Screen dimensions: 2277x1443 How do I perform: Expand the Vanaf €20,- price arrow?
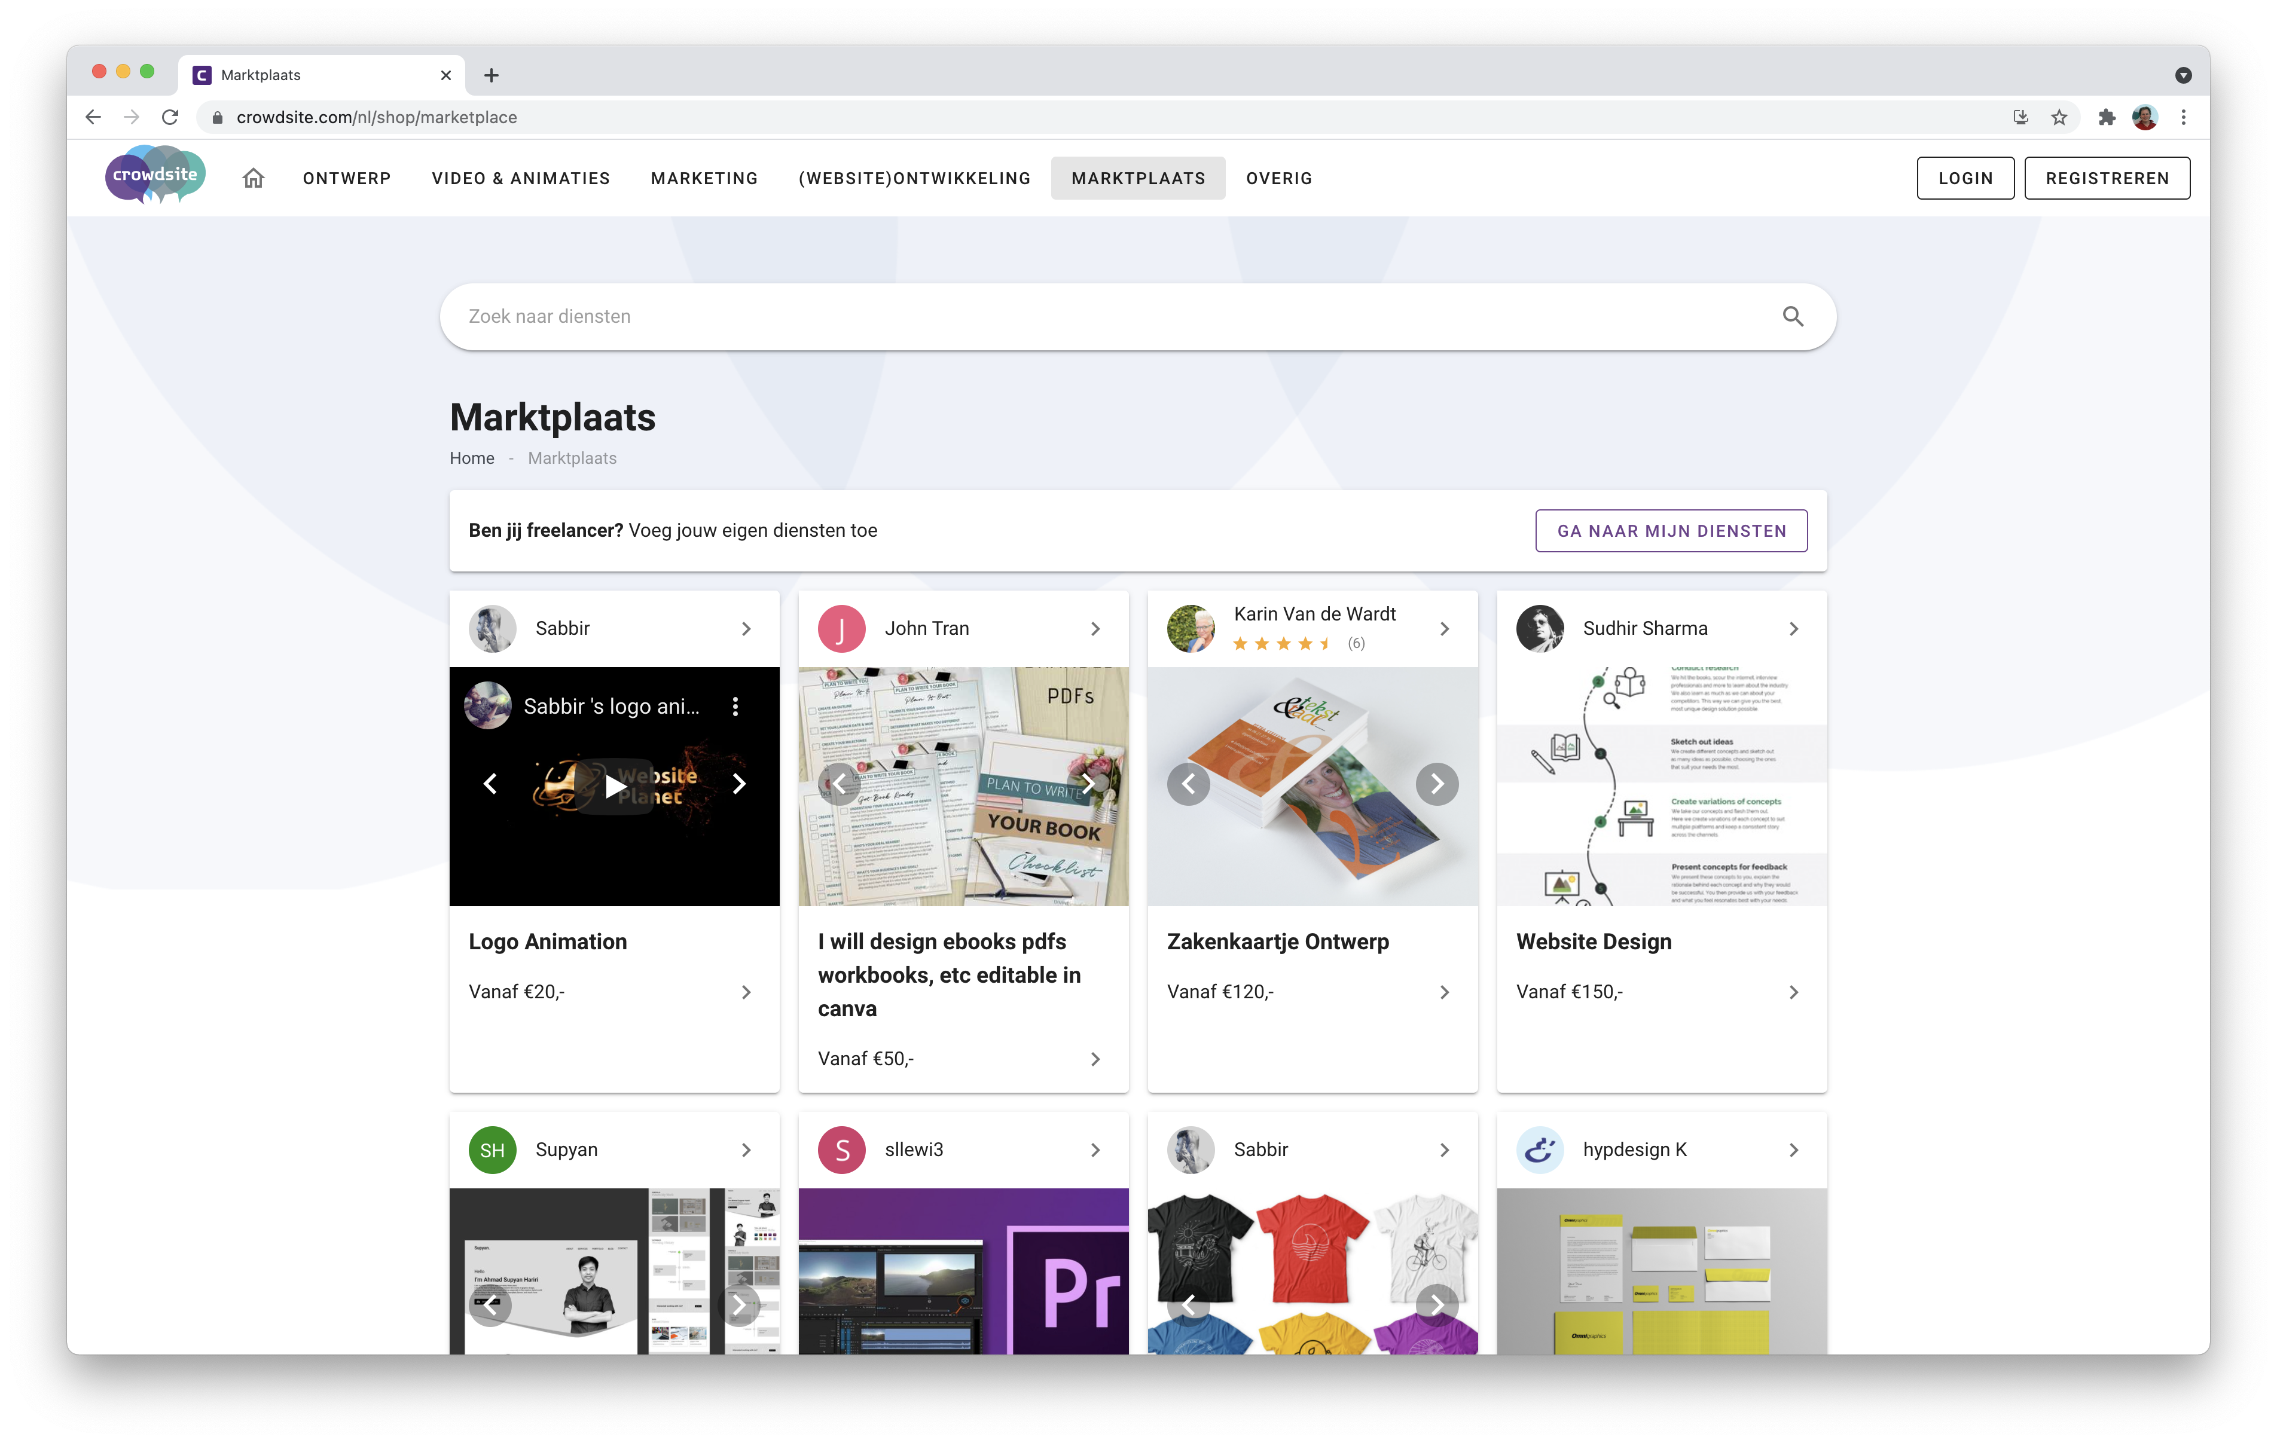tap(746, 992)
